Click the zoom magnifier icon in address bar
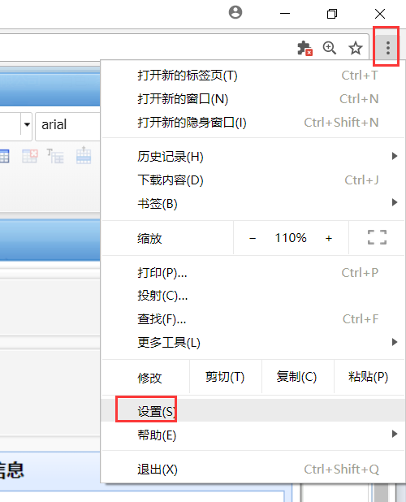This screenshot has width=406, height=502. (329, 48)
